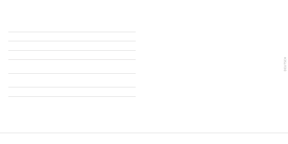
Task: Click the full-width footer separator line
Action: pyautogui.click(x=144, y=133)
